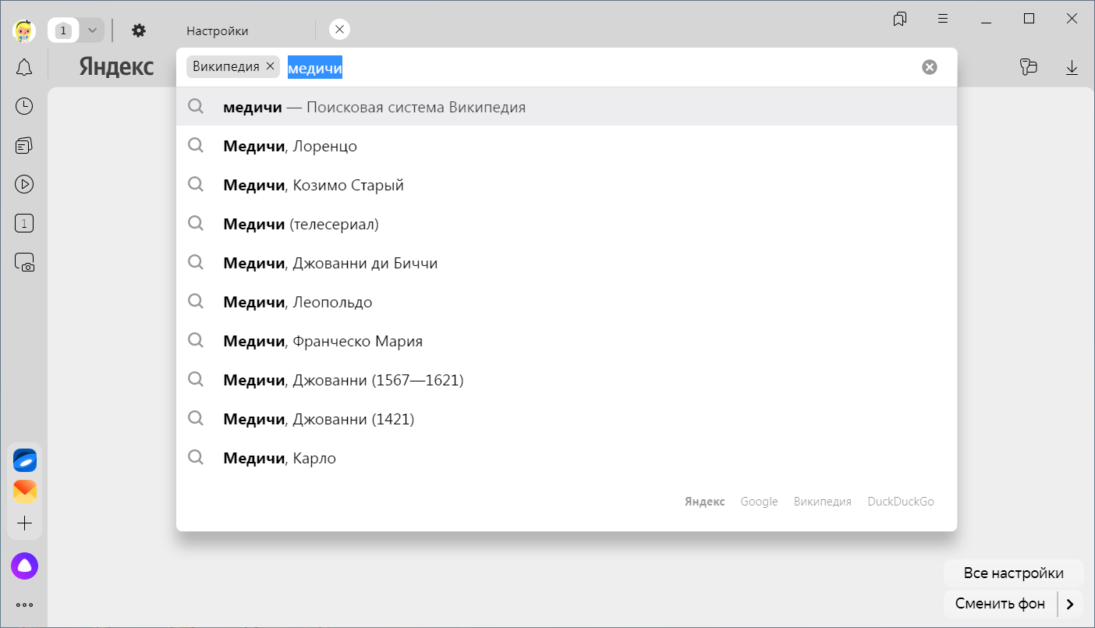This screenshot has width=1095, height=628.
Task: Open the downloads arrow icon
Action: click(1072, 68)
